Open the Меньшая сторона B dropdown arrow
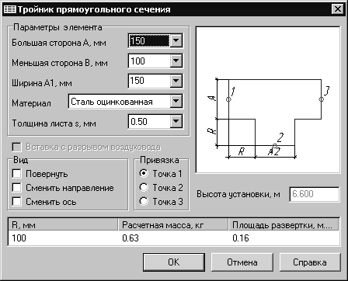This screenshot has height=281, width=348. pos(176,61)
